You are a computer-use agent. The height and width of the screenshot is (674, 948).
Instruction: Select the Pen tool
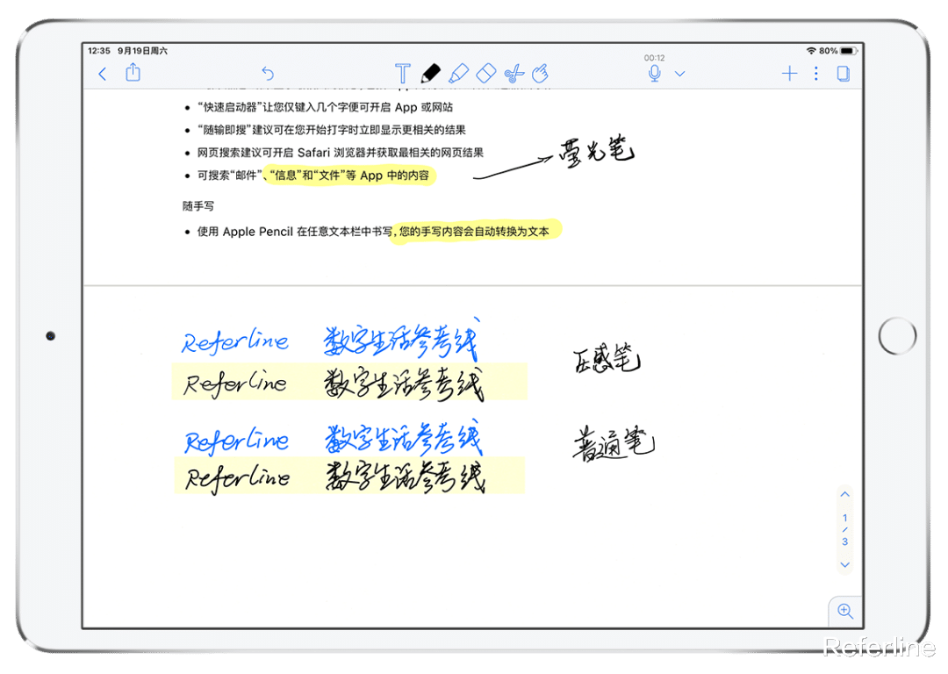pos(433,74)
